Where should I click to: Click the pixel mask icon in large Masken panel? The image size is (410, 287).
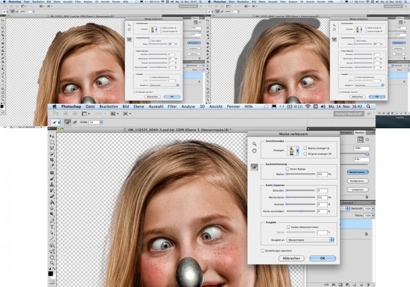click(x=359, y=140)
